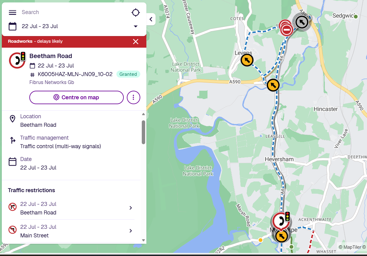Screen dimensions: 367x256
Task: Open the hamburger menu
Action: 12,13
